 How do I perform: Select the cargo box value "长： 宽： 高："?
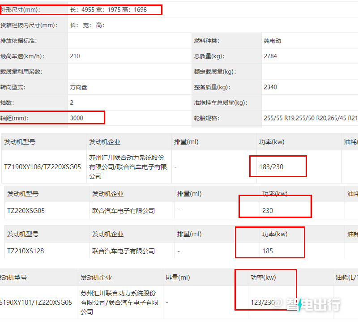click(x=87, y=25)
